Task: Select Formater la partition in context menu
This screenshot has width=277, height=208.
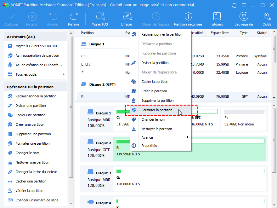Action: 157,110
